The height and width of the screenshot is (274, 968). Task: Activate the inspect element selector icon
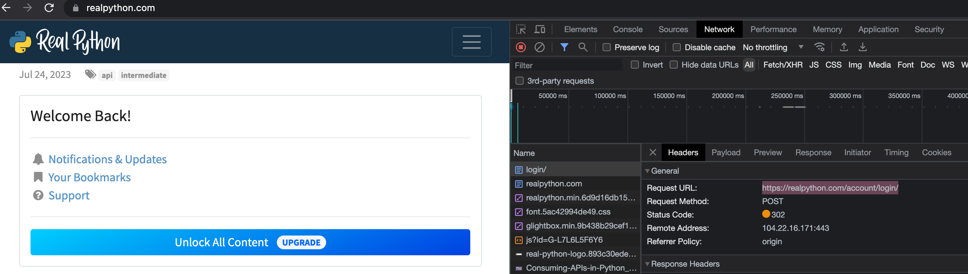pos(521,29)
